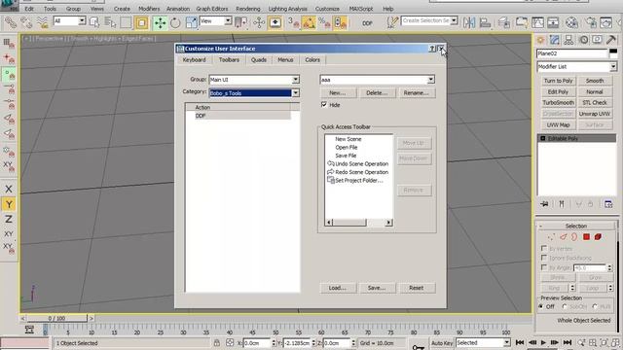Open Select by Name tool
Screen dimensions: 623x350
110,22
